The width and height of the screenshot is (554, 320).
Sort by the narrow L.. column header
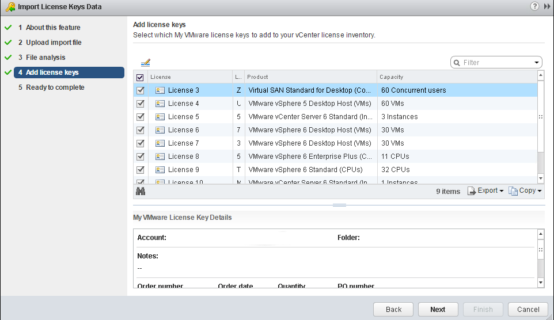238,77
